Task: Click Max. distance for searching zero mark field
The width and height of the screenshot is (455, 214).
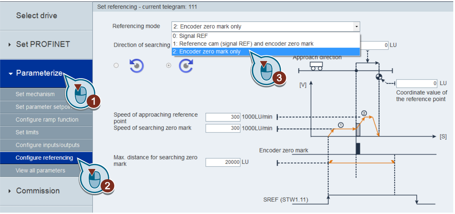Action: tap(223, 162)
